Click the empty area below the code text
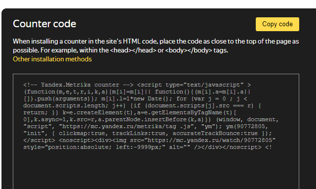This screenshot has height=189, width=316. [156, 170]
